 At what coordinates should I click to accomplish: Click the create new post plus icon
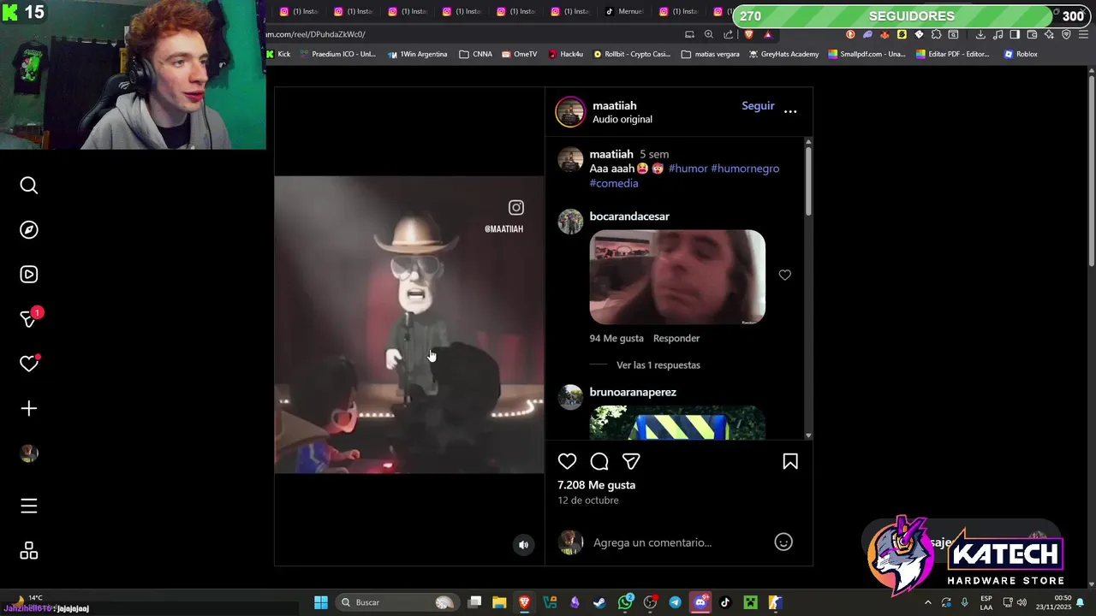tap(29, 409)
